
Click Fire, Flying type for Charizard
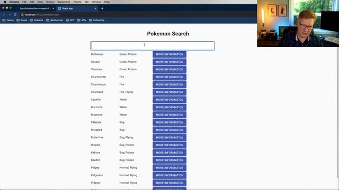point(126,92)
